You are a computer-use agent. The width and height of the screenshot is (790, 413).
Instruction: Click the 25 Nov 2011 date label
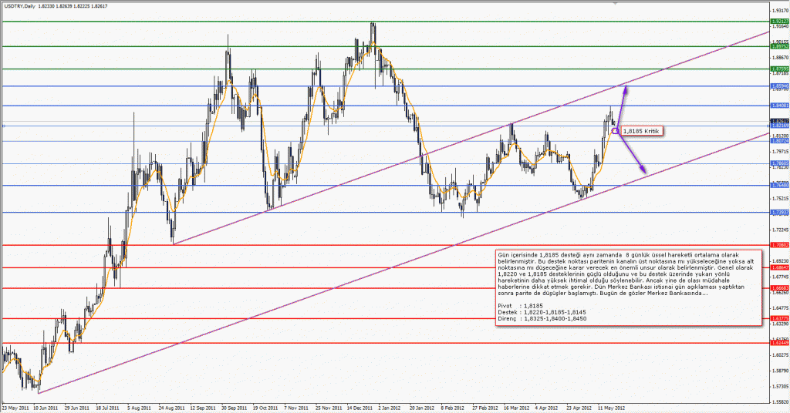pos(329,408)
